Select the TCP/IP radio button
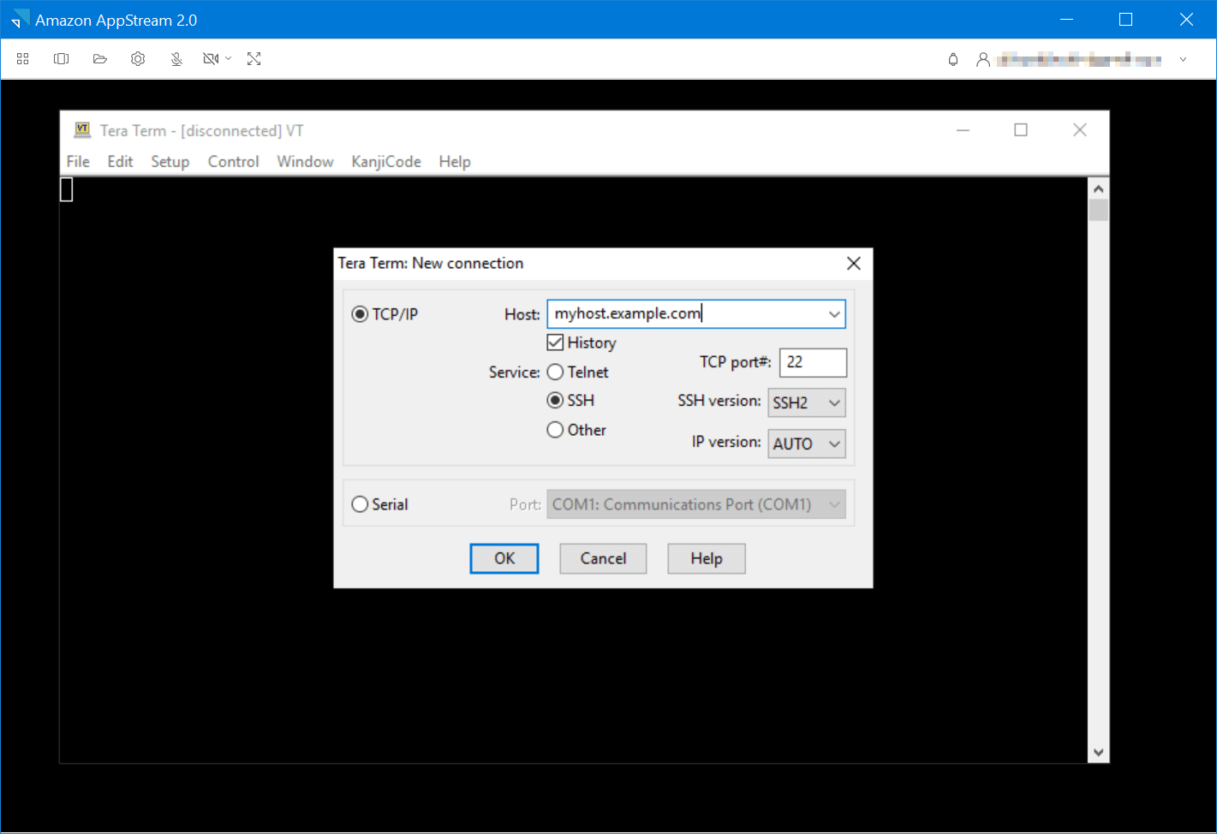The width and height of the screenshot is (1217, 834). (x=360, y=314)
